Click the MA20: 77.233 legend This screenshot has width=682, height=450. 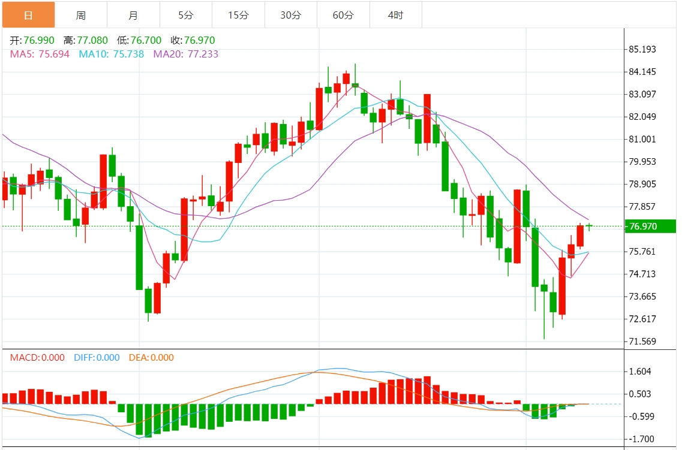186,55
